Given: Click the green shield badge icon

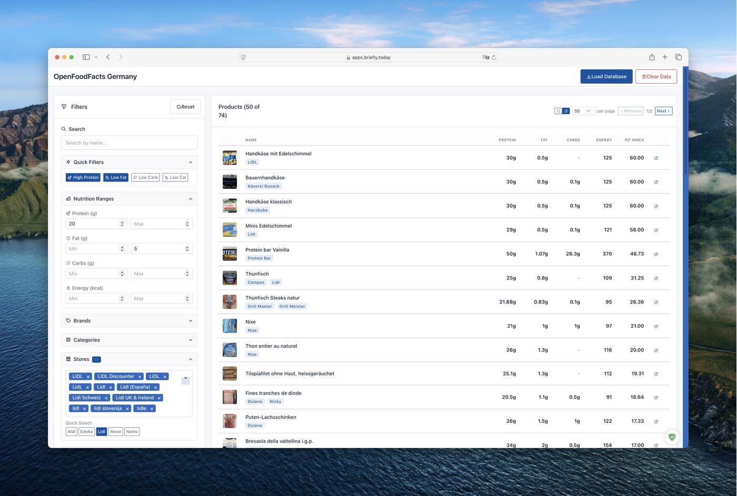Looking at the screenshot, I should tap(672, 437).
